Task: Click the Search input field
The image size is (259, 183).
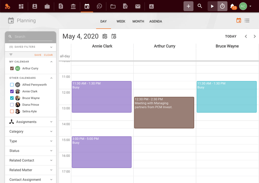Action: pyautogui.click(x=30, y=37)
